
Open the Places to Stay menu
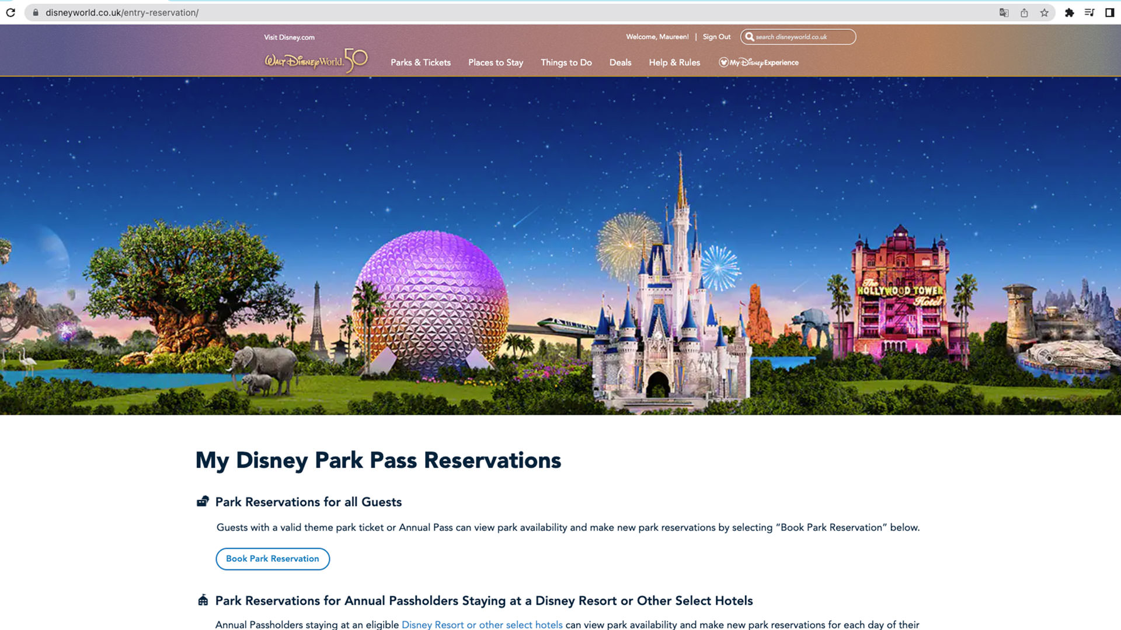pos(495,62)
